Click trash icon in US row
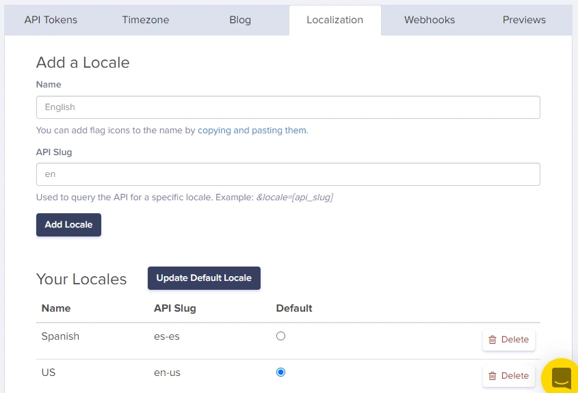 pos(492,376)
